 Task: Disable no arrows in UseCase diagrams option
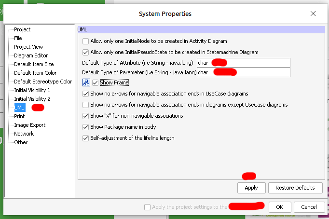(x=86, y=94)
